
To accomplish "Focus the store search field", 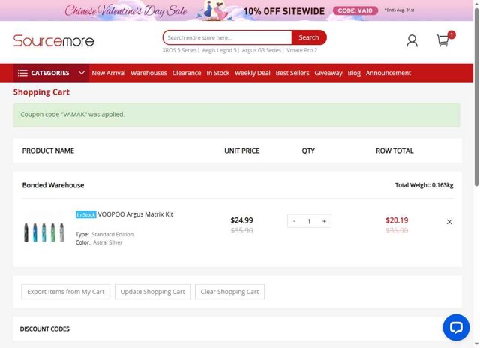I will (227, 37).
